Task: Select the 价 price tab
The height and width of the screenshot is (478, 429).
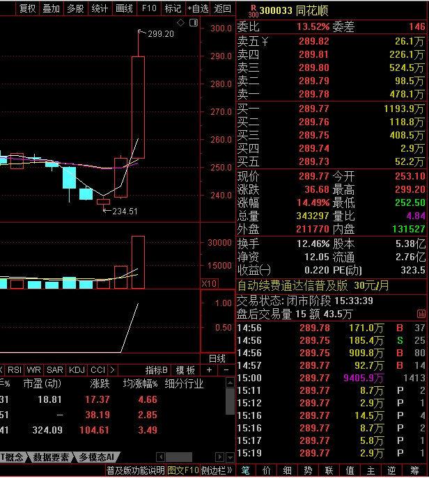Action: 266,470
